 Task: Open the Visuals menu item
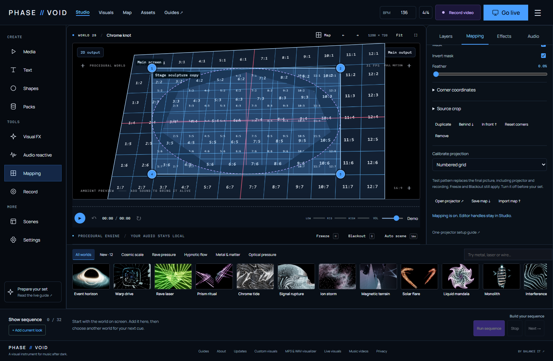[x=106, y=13]
